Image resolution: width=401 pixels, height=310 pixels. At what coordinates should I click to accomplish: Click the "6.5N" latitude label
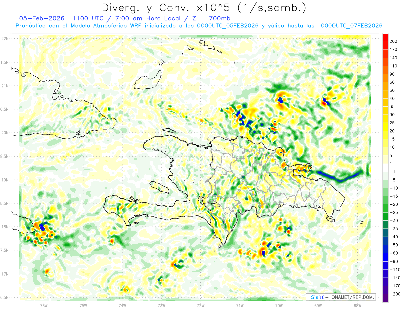coord(5,297)
